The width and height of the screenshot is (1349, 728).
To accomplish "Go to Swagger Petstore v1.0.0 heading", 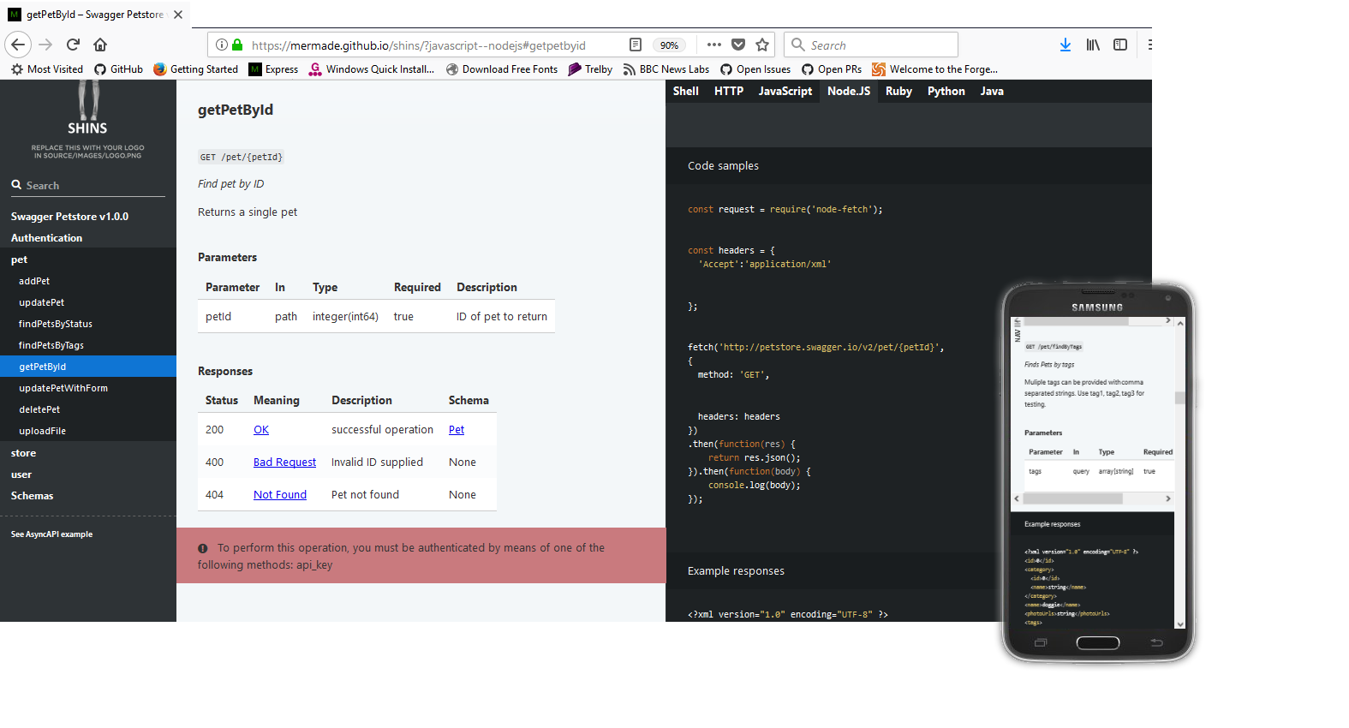I will coord(88,217).
